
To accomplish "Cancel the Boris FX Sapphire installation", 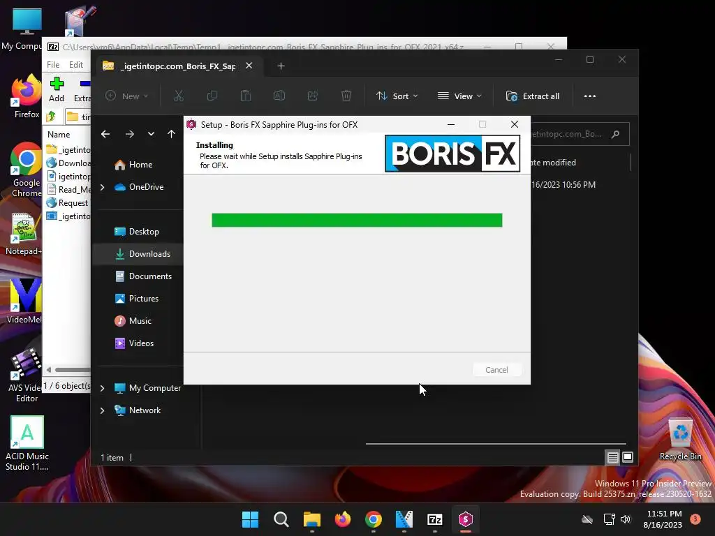I will coord(496,370).
